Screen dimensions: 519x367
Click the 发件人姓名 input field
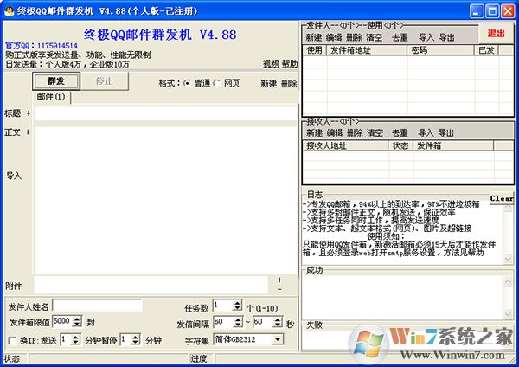pos(97,306)
